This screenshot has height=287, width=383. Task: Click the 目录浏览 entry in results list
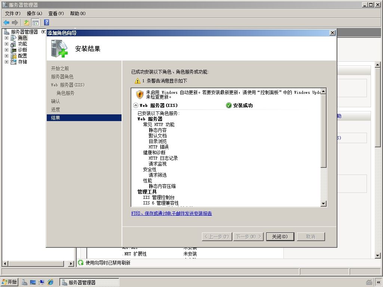pos(157,141)
